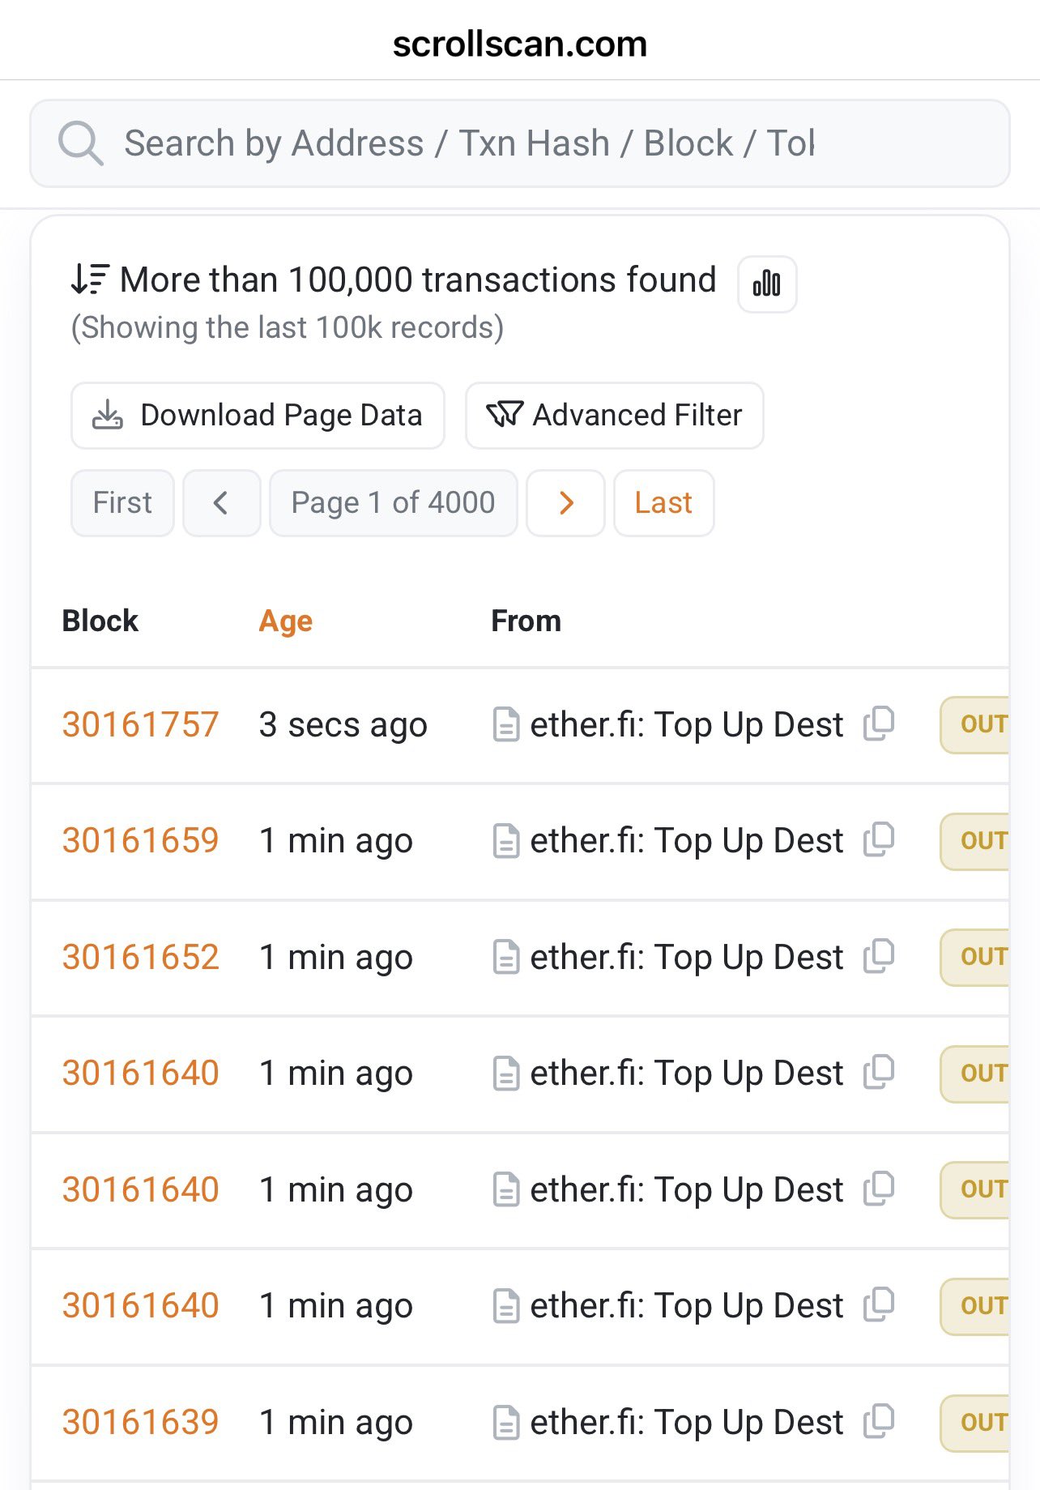Open the transaction statistics chart icon
1040x1490 pixels.
(767, 284)
